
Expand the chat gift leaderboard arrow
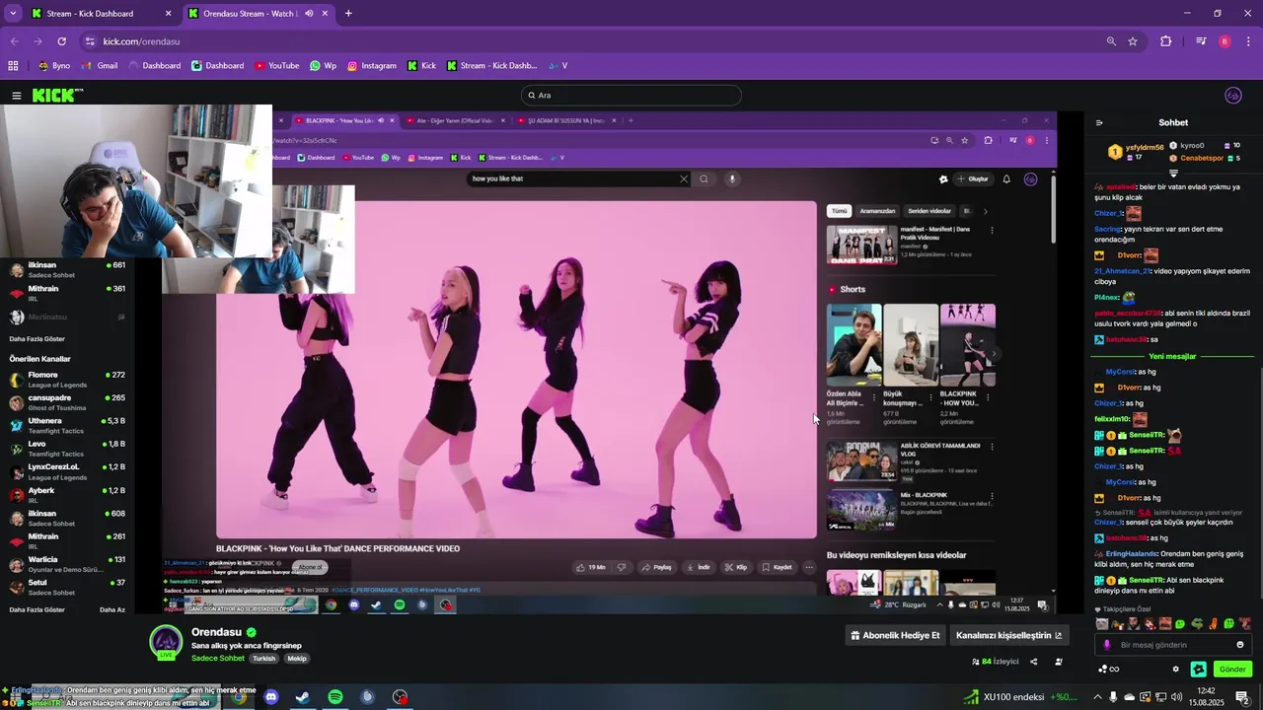point(1173,172)
